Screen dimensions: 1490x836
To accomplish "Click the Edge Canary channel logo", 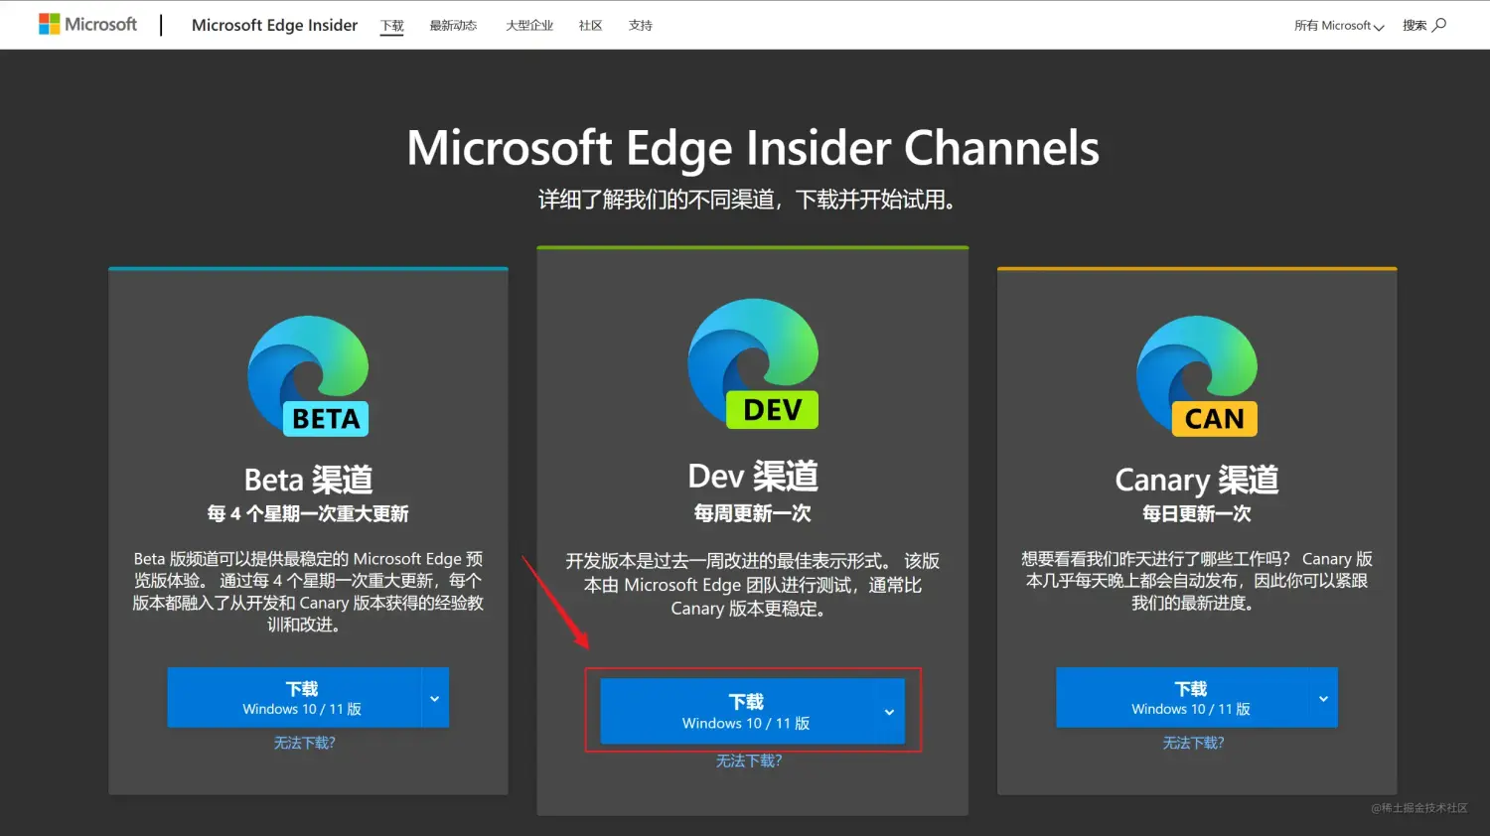I will (1197, 376).
